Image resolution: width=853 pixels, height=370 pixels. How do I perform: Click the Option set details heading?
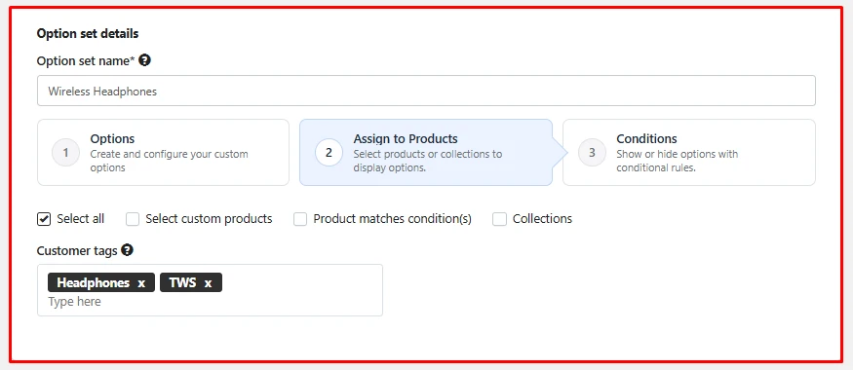[x=88, y=34]
